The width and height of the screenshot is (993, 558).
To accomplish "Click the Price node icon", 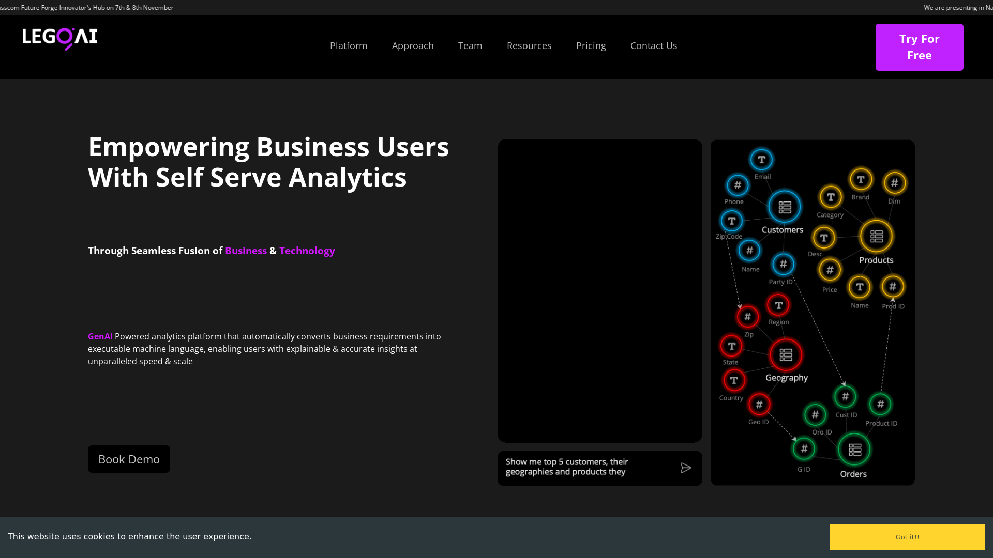I will pyautogui.click(x=830, y=270).
